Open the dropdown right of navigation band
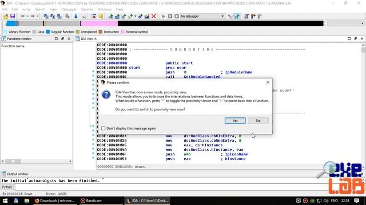Screen dimensions: 366x205 pyautogui.click(x=346, y=23)
